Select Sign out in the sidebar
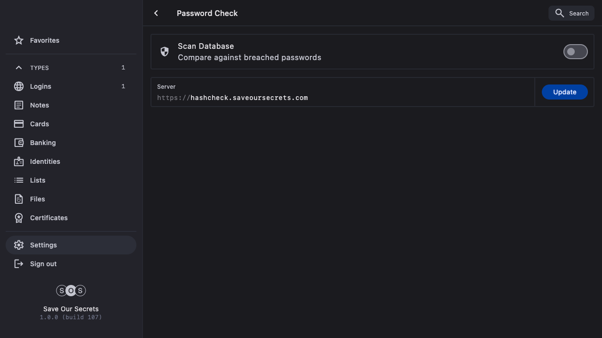 (x=43, y=264)
